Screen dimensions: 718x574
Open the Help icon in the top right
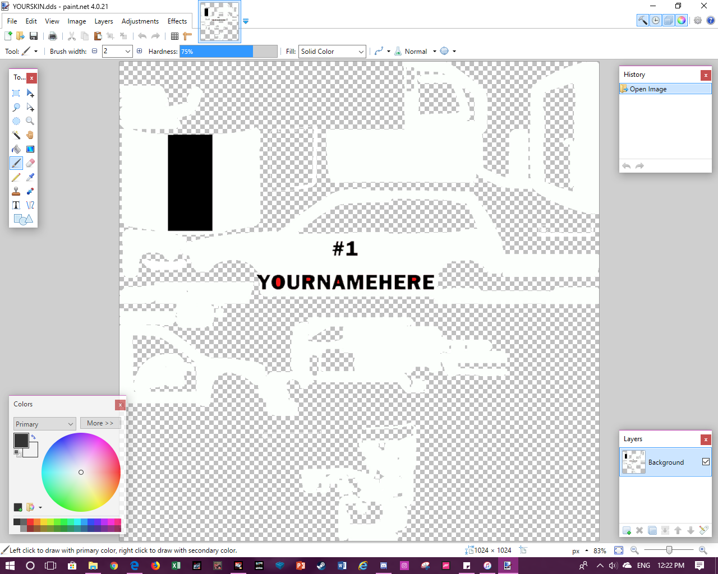pyautogui.click(x=710, y=20)
